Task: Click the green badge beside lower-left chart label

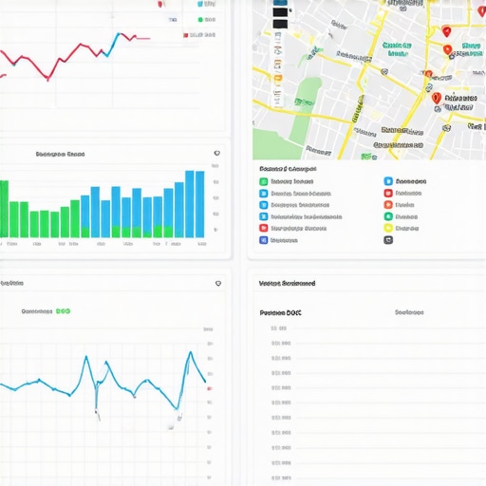Action: (63, 311)
